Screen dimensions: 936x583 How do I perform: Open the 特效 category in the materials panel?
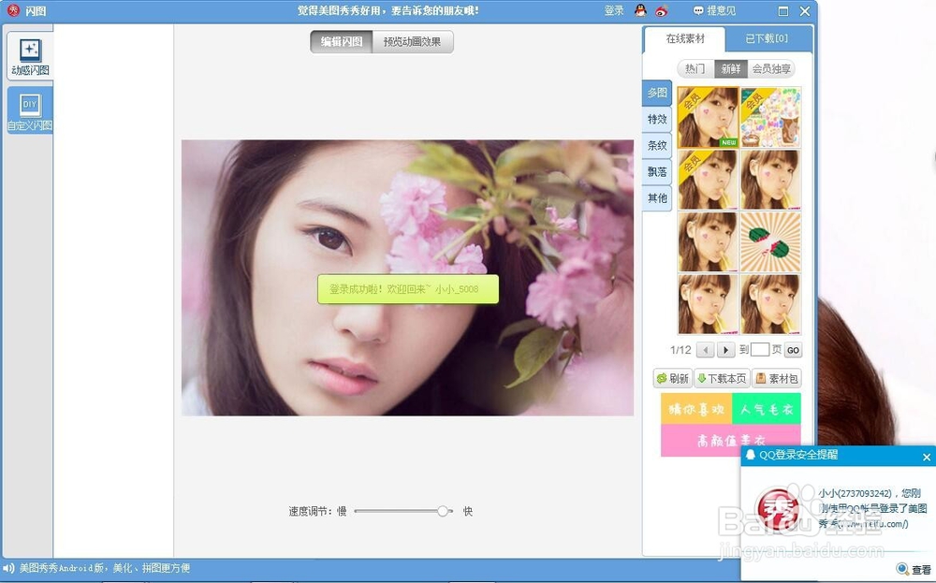tap(655, 119)
